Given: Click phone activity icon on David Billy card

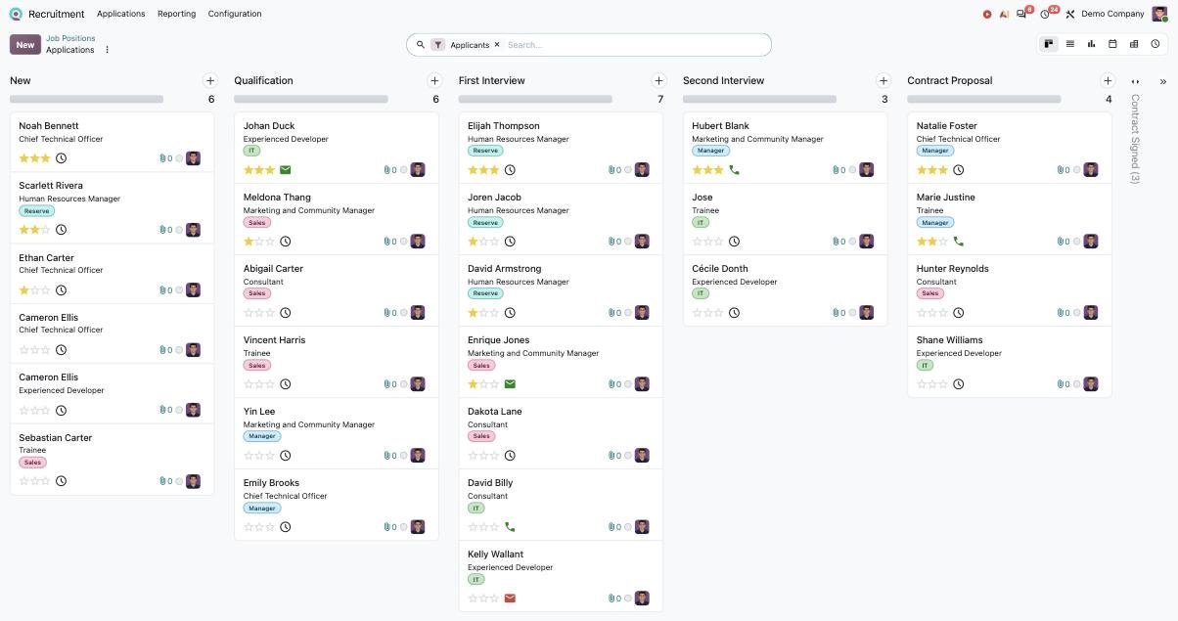Looking at the screenshot, I should coord(510,527).
